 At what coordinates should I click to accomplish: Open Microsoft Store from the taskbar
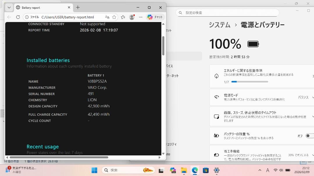point(205,171)
